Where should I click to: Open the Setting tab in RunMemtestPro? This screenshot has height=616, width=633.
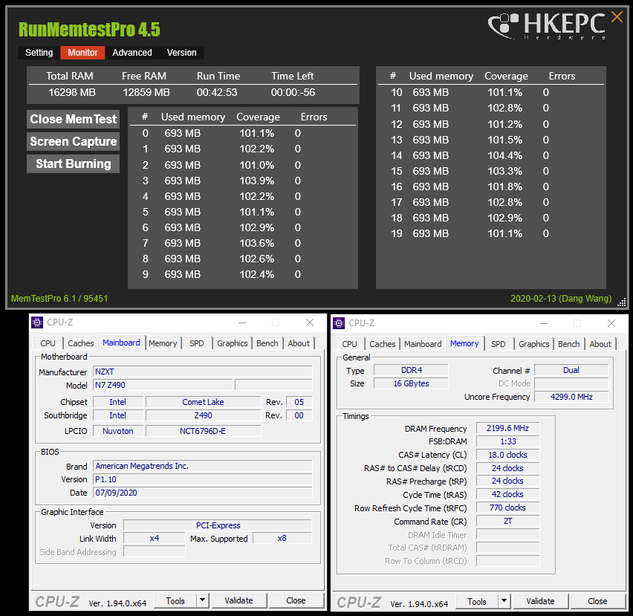[39, 53]
